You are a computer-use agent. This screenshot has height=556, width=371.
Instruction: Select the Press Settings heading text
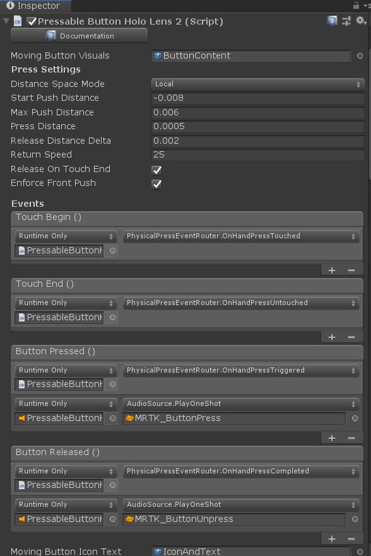click(46, 69)
